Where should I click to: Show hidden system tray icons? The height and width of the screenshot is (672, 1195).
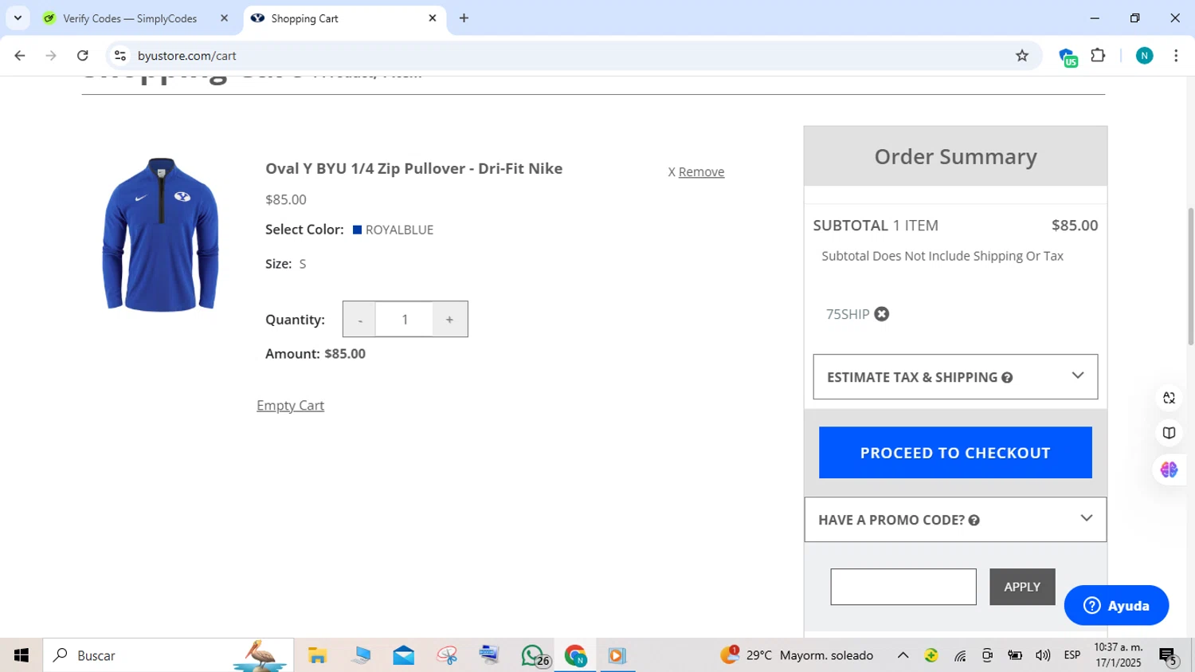(x=903, y=655)
